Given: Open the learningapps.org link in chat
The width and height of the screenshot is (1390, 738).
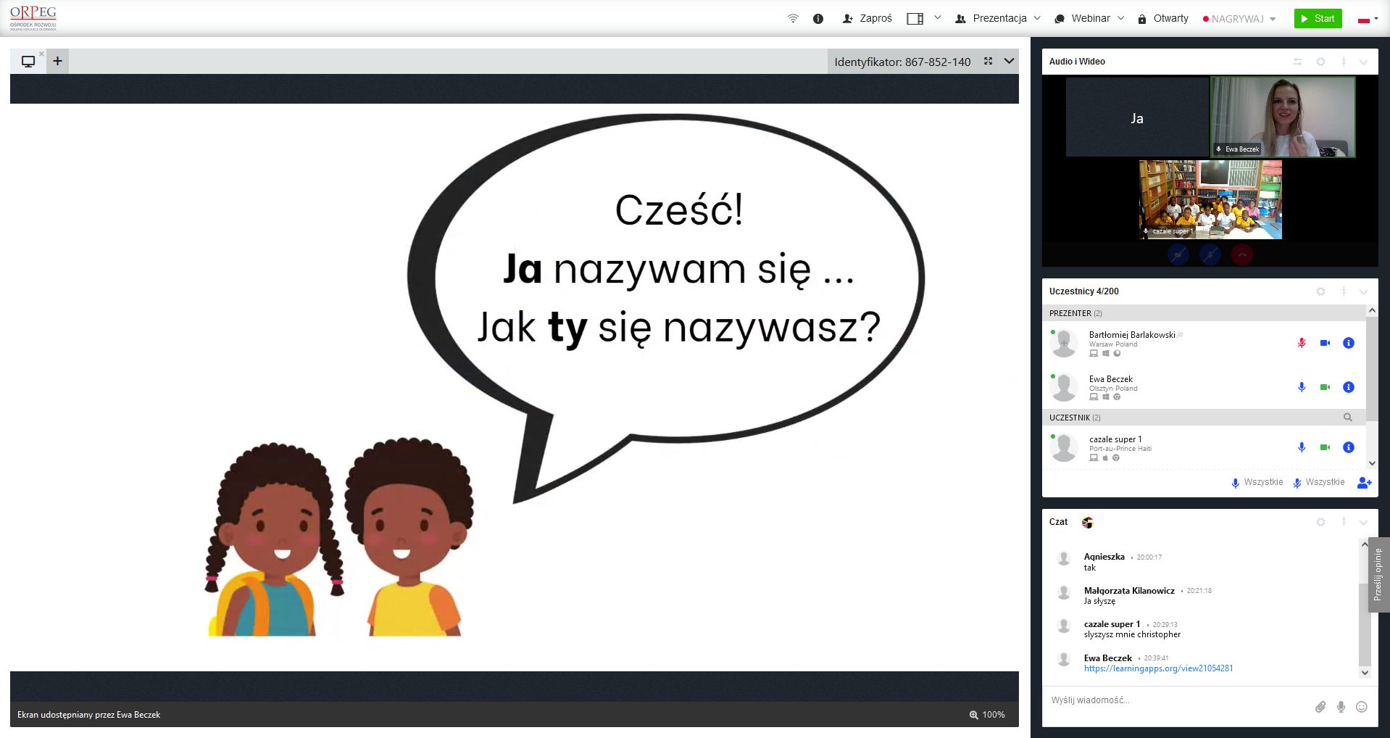Looking at the screenshot, I should (x=1158, y=668).
